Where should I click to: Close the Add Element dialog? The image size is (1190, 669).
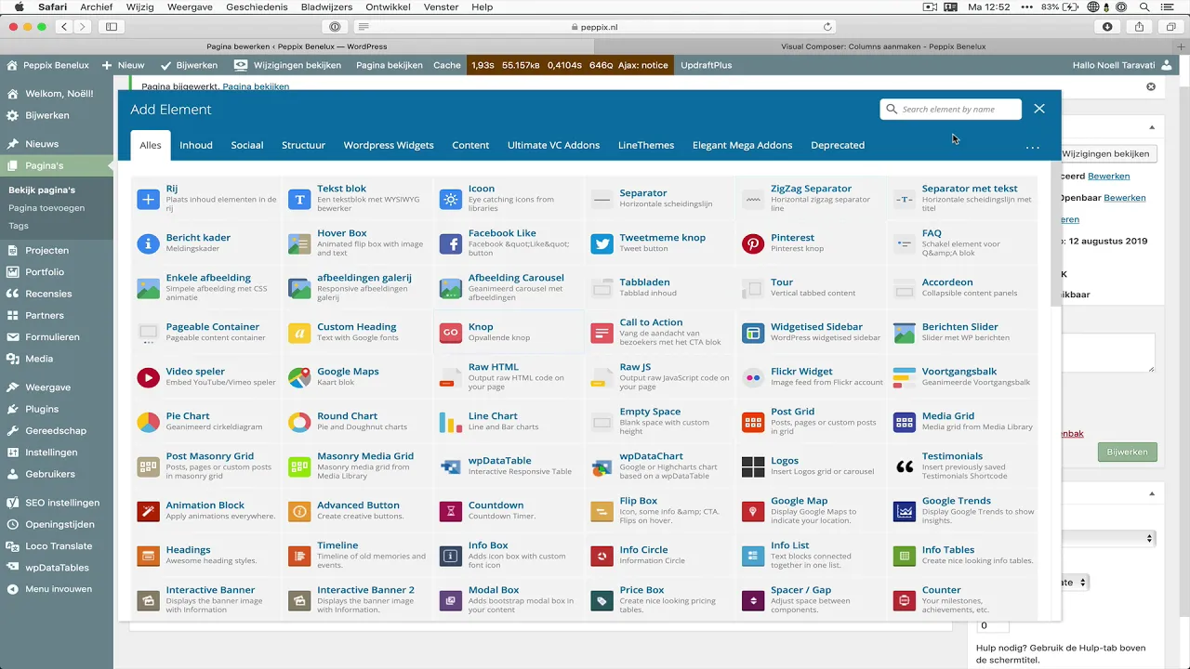tap(1039, 109)
